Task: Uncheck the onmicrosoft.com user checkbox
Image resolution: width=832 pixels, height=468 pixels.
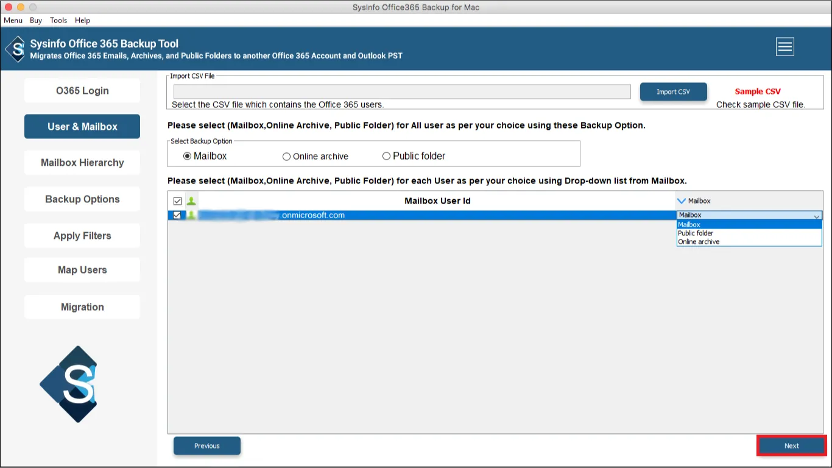Action: (x=177, y=215)
